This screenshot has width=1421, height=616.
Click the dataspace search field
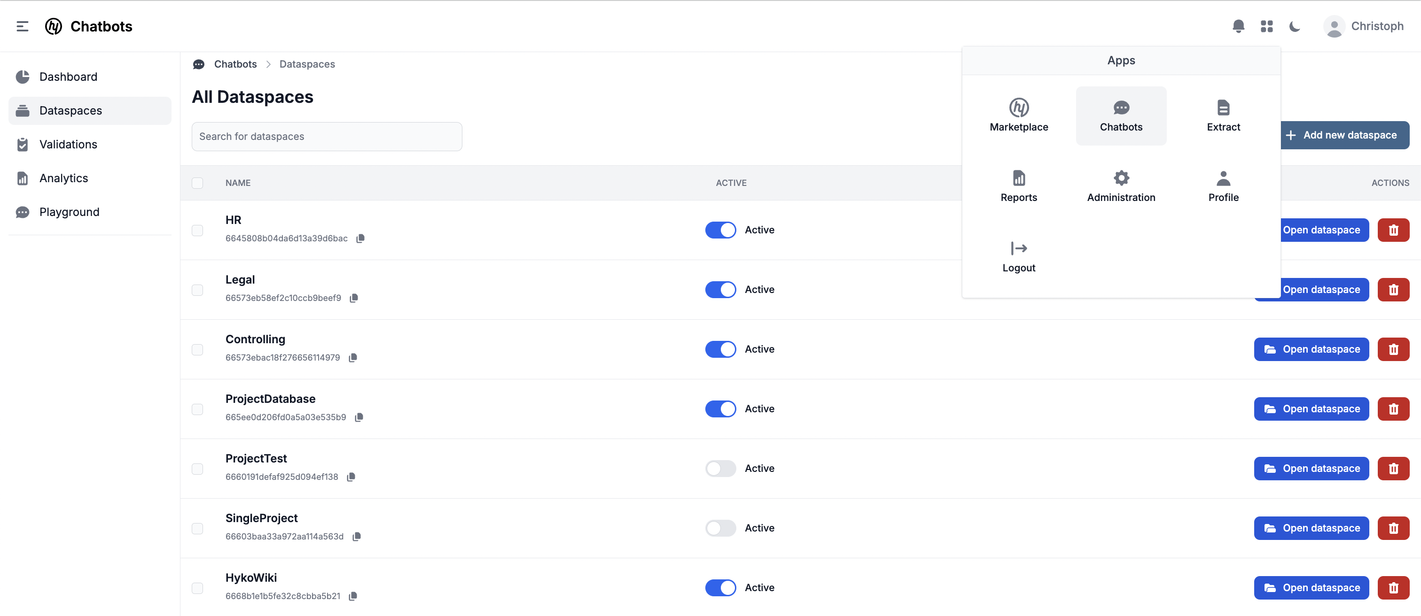coord(327,136)
